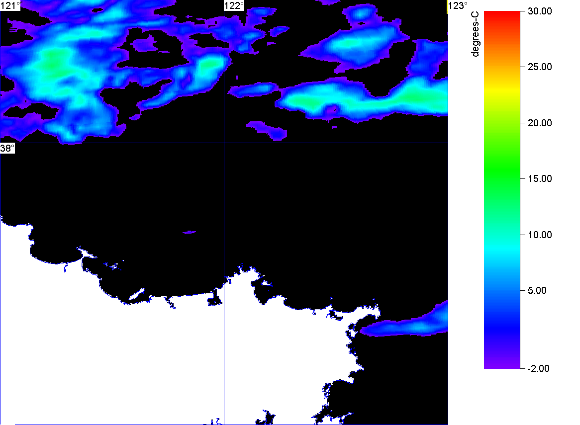Click the 25.00 colorbar tick label

point(540,67)
